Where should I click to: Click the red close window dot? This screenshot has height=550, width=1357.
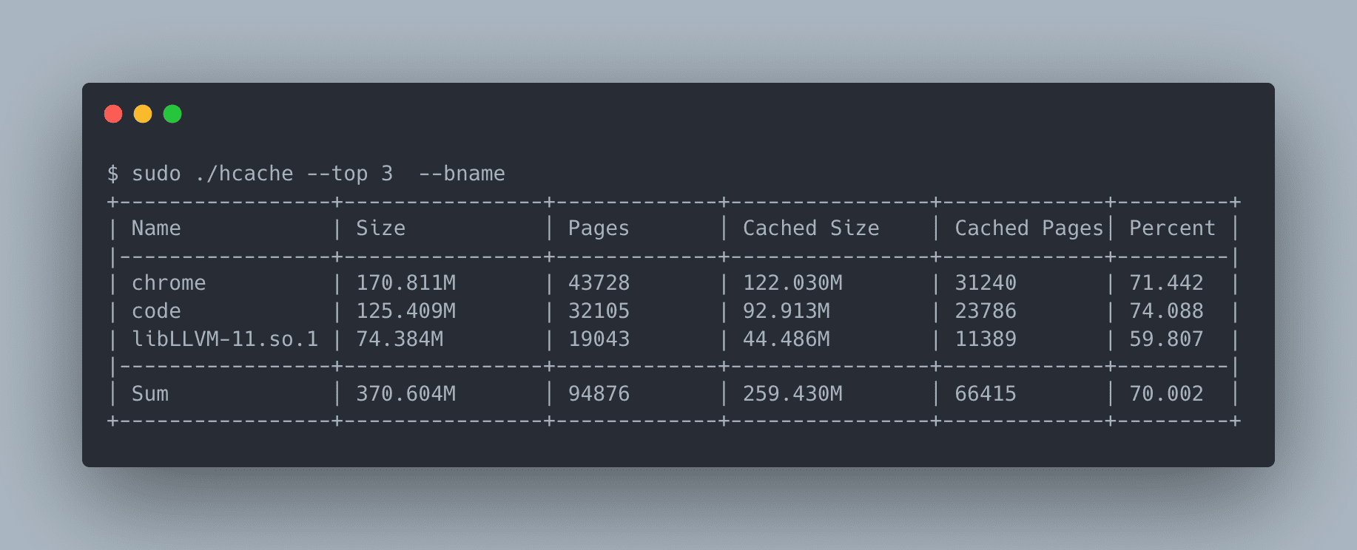113,114
